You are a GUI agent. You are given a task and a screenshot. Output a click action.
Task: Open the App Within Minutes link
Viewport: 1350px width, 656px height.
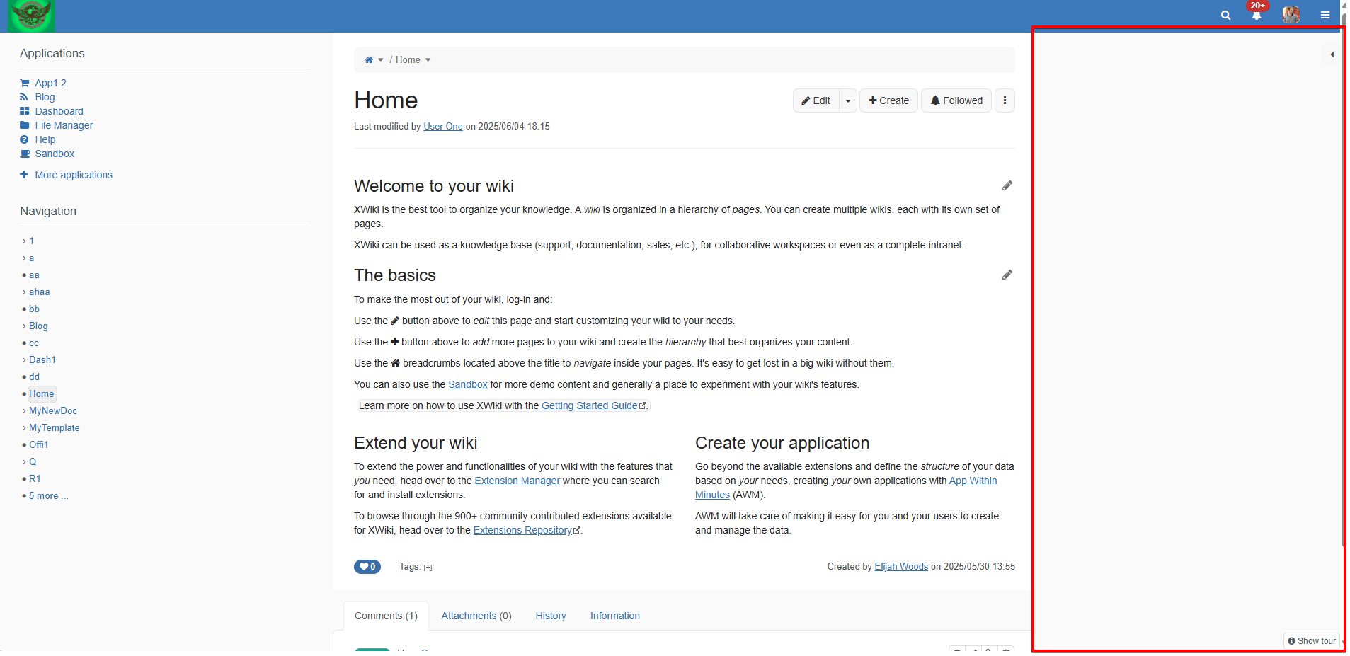point(973,481)
